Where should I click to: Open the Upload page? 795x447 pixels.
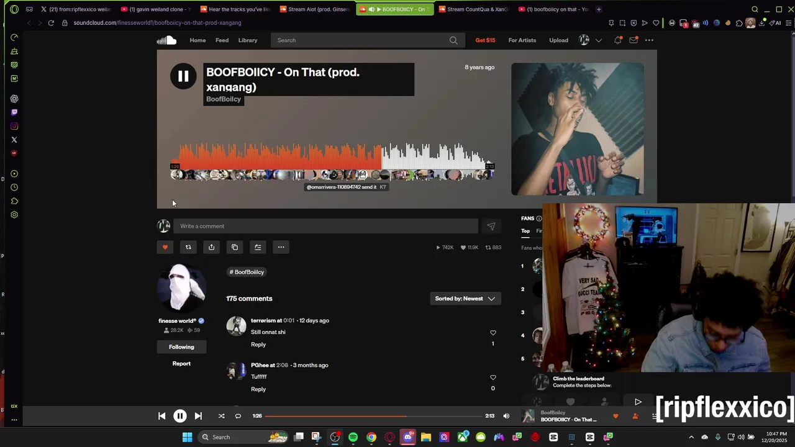[558, 40]
